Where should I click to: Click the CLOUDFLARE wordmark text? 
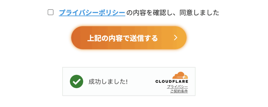pos(172,81)
